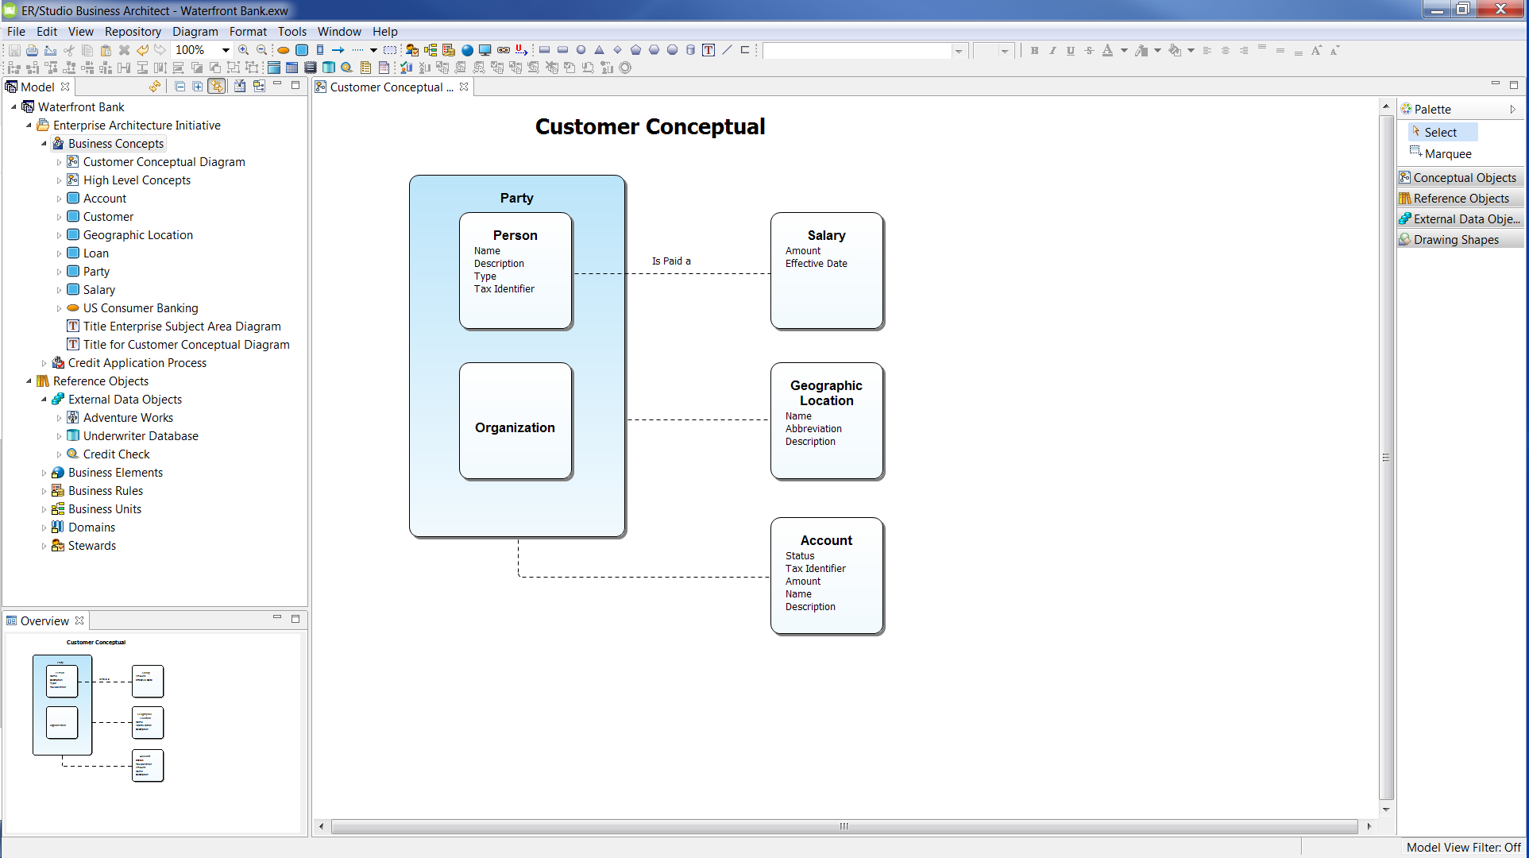Toggle Italic formatting button
Image resolution: width=1529 pixels, height=858 pixels.
[1052, 50]
